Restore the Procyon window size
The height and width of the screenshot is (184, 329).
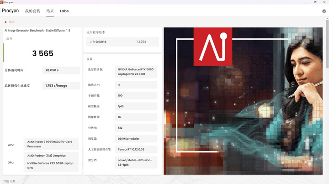pyautogui.click(x=315, y=2)
